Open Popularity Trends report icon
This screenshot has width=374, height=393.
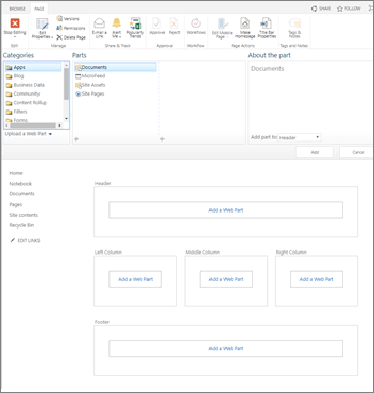click(135, 23)
